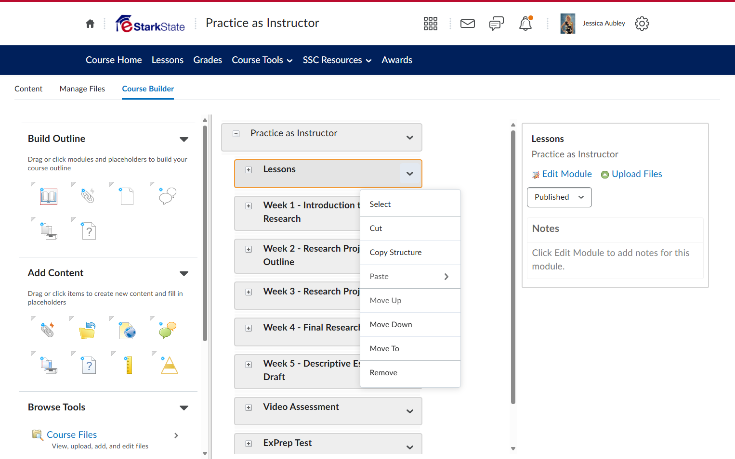
Task: Click the right details panel scrollbar
Action: tap(513, 267)
